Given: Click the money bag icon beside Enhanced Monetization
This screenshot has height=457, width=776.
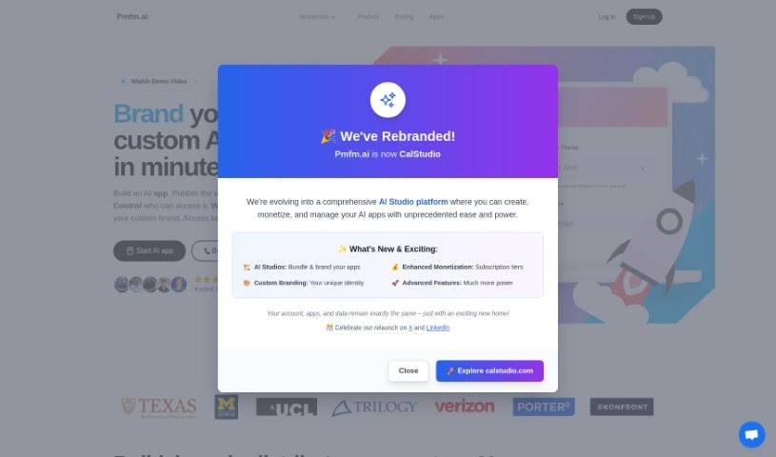Looking at the screenshot, I should pos(395,267).
